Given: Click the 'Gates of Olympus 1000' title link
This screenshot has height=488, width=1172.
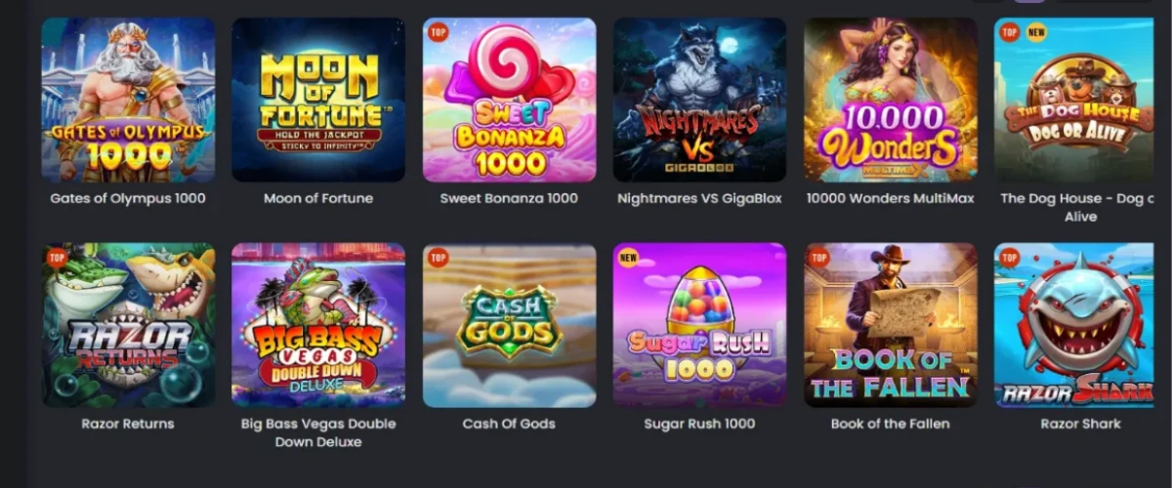Looking at the screenshot, I should (x=128, y=198).
